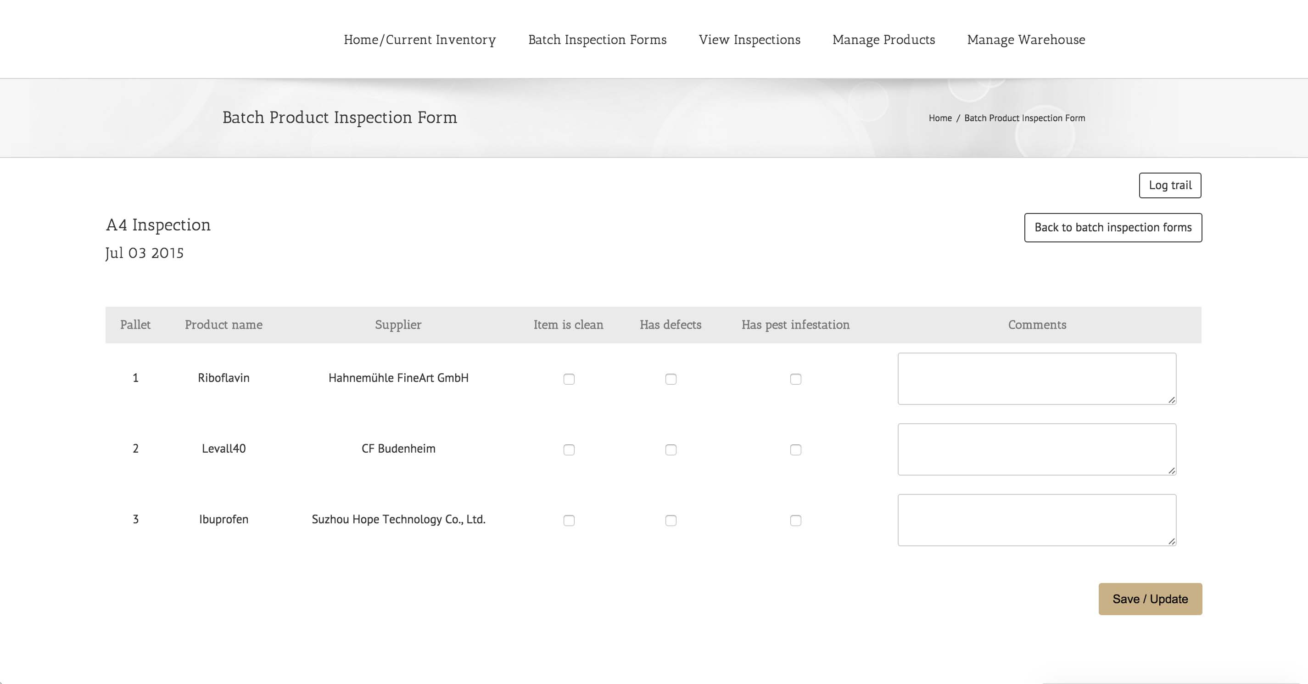This screenshot has width=1308, height=684.
Task: Tick 'Has defects' for Riboflavin row
Action: [671, 379]
